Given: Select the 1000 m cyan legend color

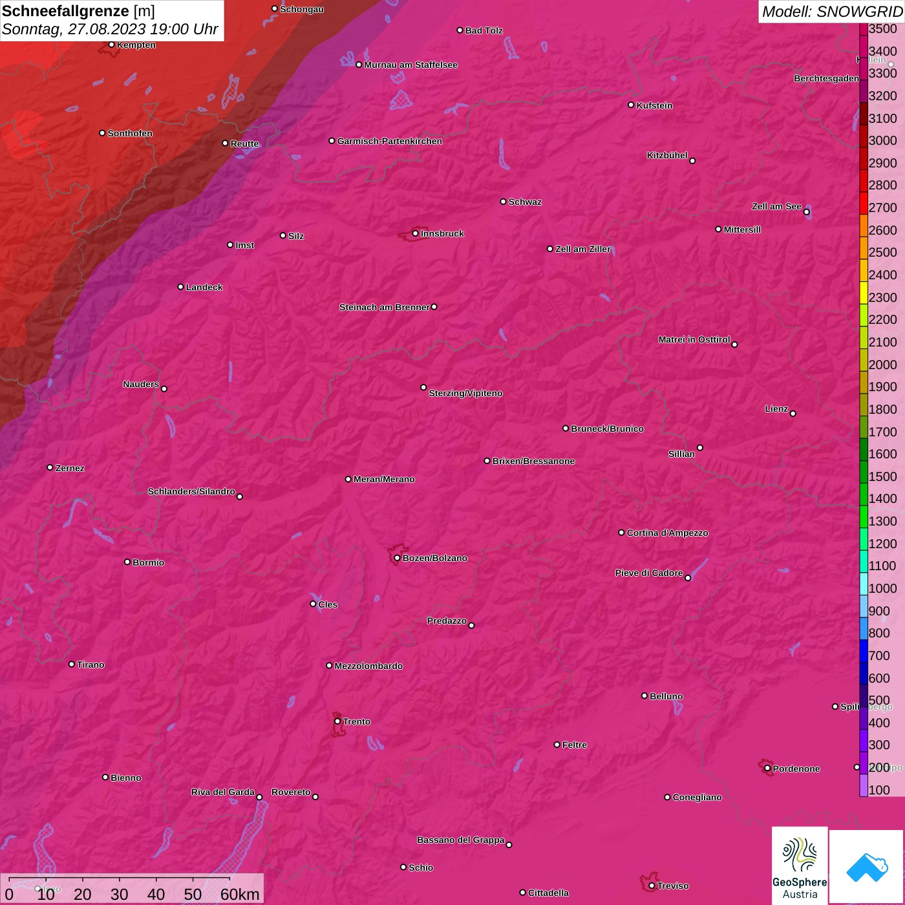Looking at the screenshot, I should point(864,583).
